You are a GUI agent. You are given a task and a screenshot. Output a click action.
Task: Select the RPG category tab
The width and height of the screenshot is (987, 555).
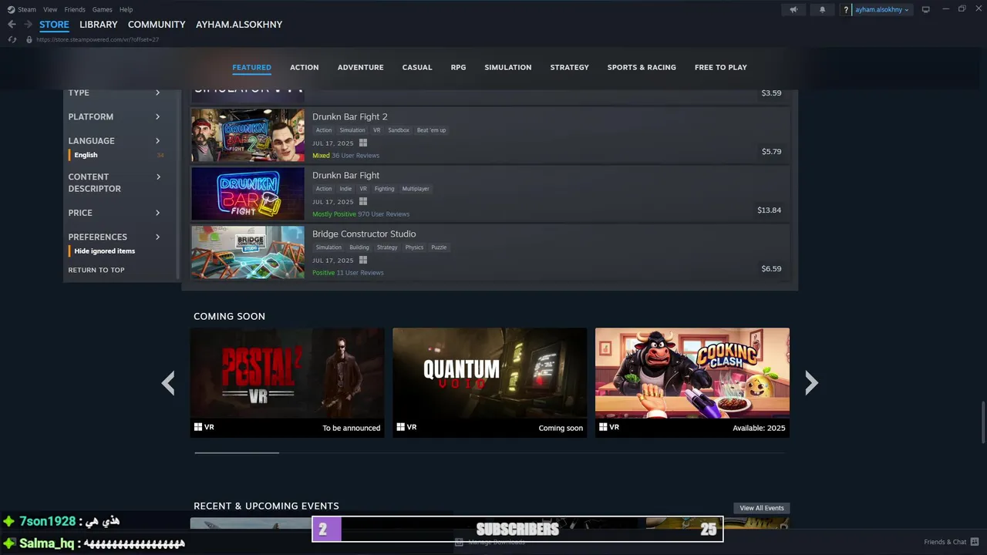tap(458, 67)
